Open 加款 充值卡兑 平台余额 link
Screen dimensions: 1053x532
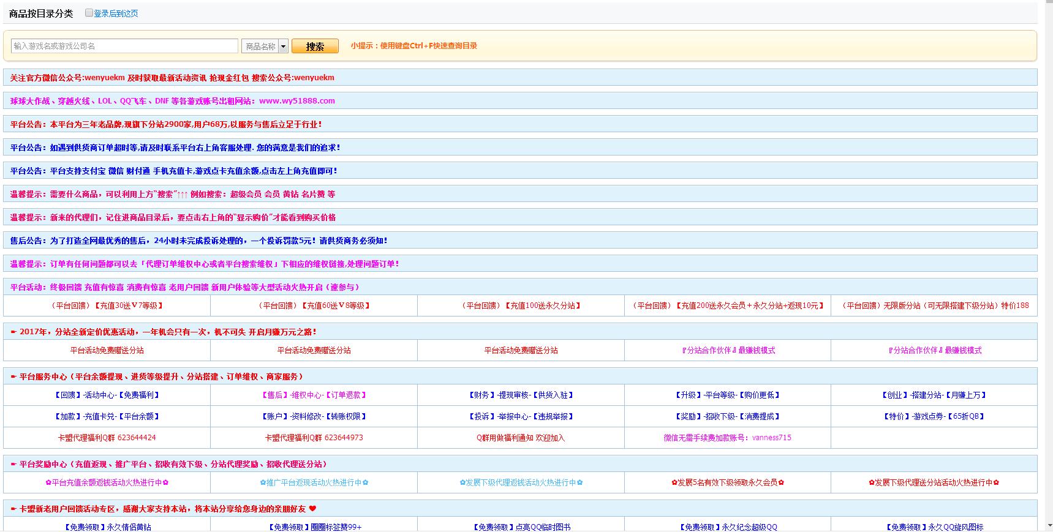pos(107,416)
